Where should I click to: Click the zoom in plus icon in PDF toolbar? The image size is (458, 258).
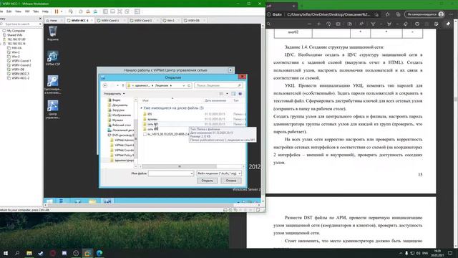click(x=319, y=24)
